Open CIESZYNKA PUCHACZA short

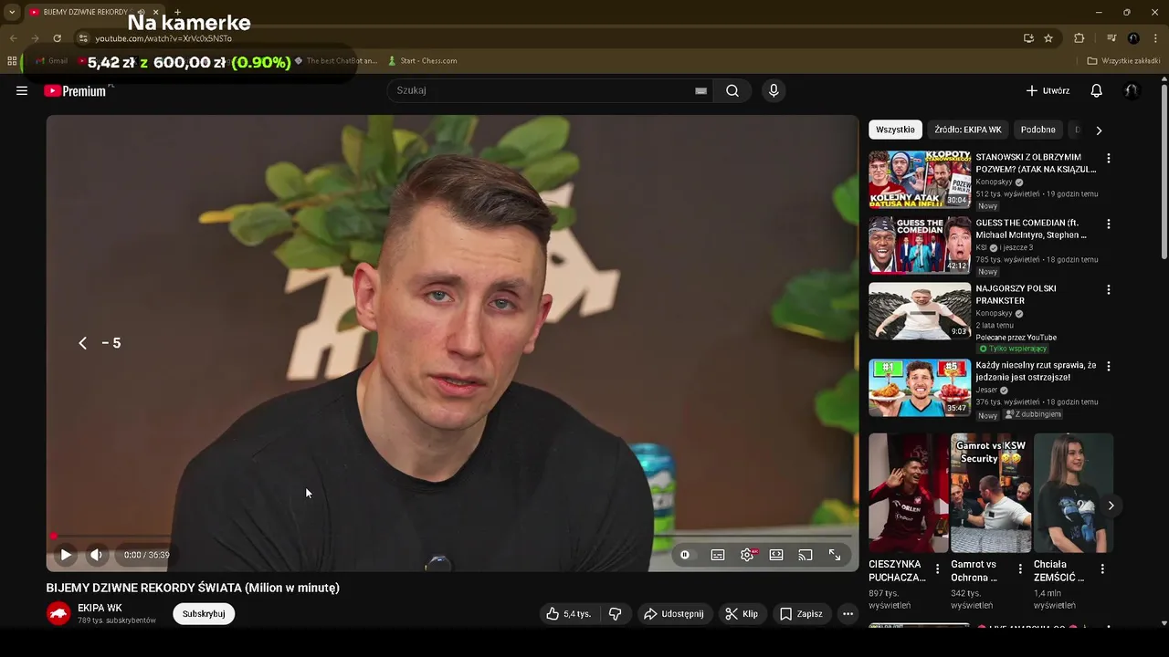pyautogui.click(x=909, y=493)
